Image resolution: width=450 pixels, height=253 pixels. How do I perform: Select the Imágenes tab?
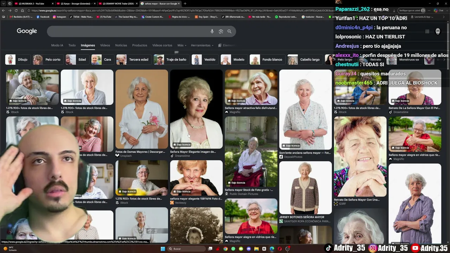point(88,45)
